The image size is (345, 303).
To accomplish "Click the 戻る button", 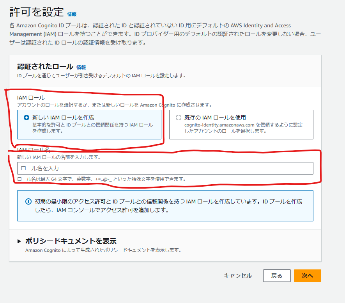I will point(277,276).
